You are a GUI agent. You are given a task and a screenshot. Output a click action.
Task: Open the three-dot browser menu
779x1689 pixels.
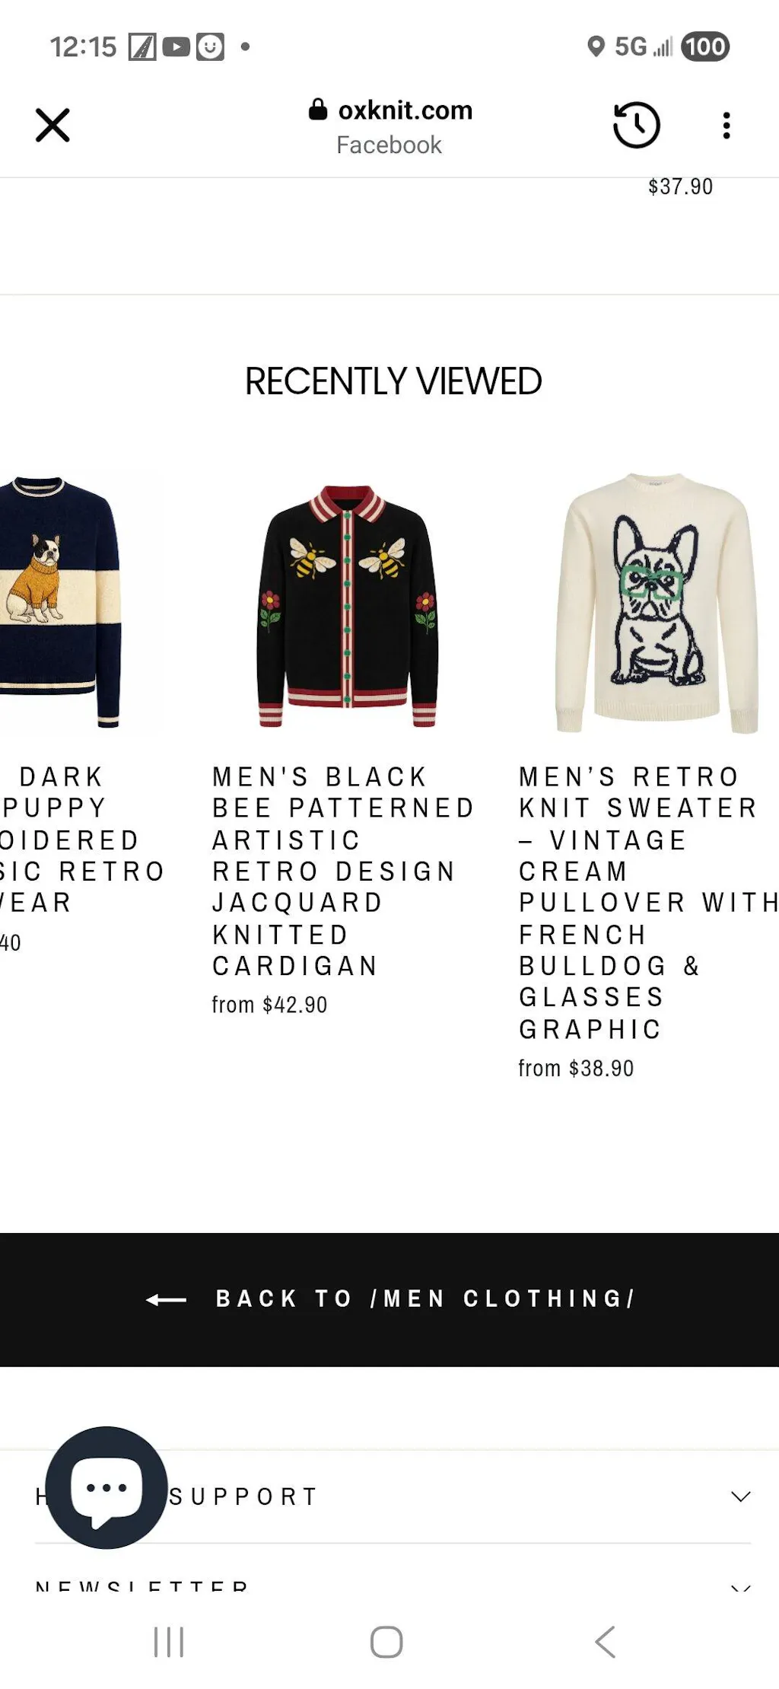727,126
